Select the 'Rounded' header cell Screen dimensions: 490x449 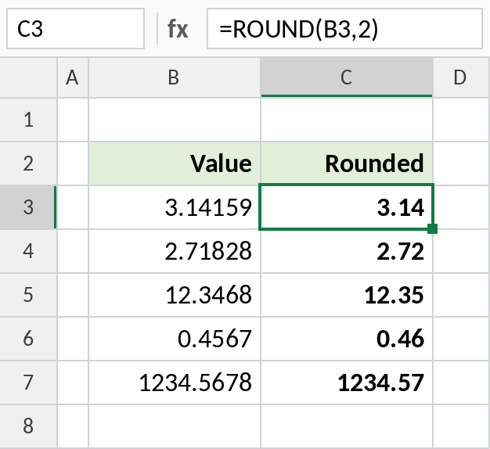point(347,163)
